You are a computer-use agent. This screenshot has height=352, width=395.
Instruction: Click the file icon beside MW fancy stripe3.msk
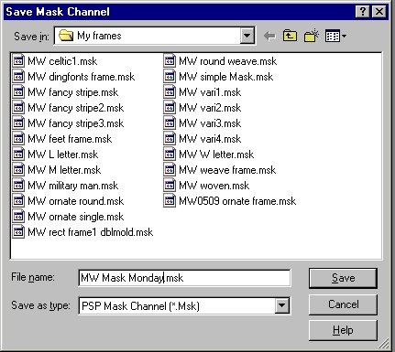pos(18,123)
